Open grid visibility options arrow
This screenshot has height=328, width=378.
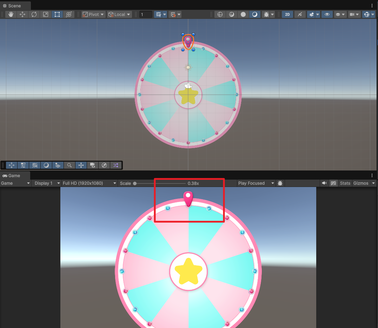165,14
